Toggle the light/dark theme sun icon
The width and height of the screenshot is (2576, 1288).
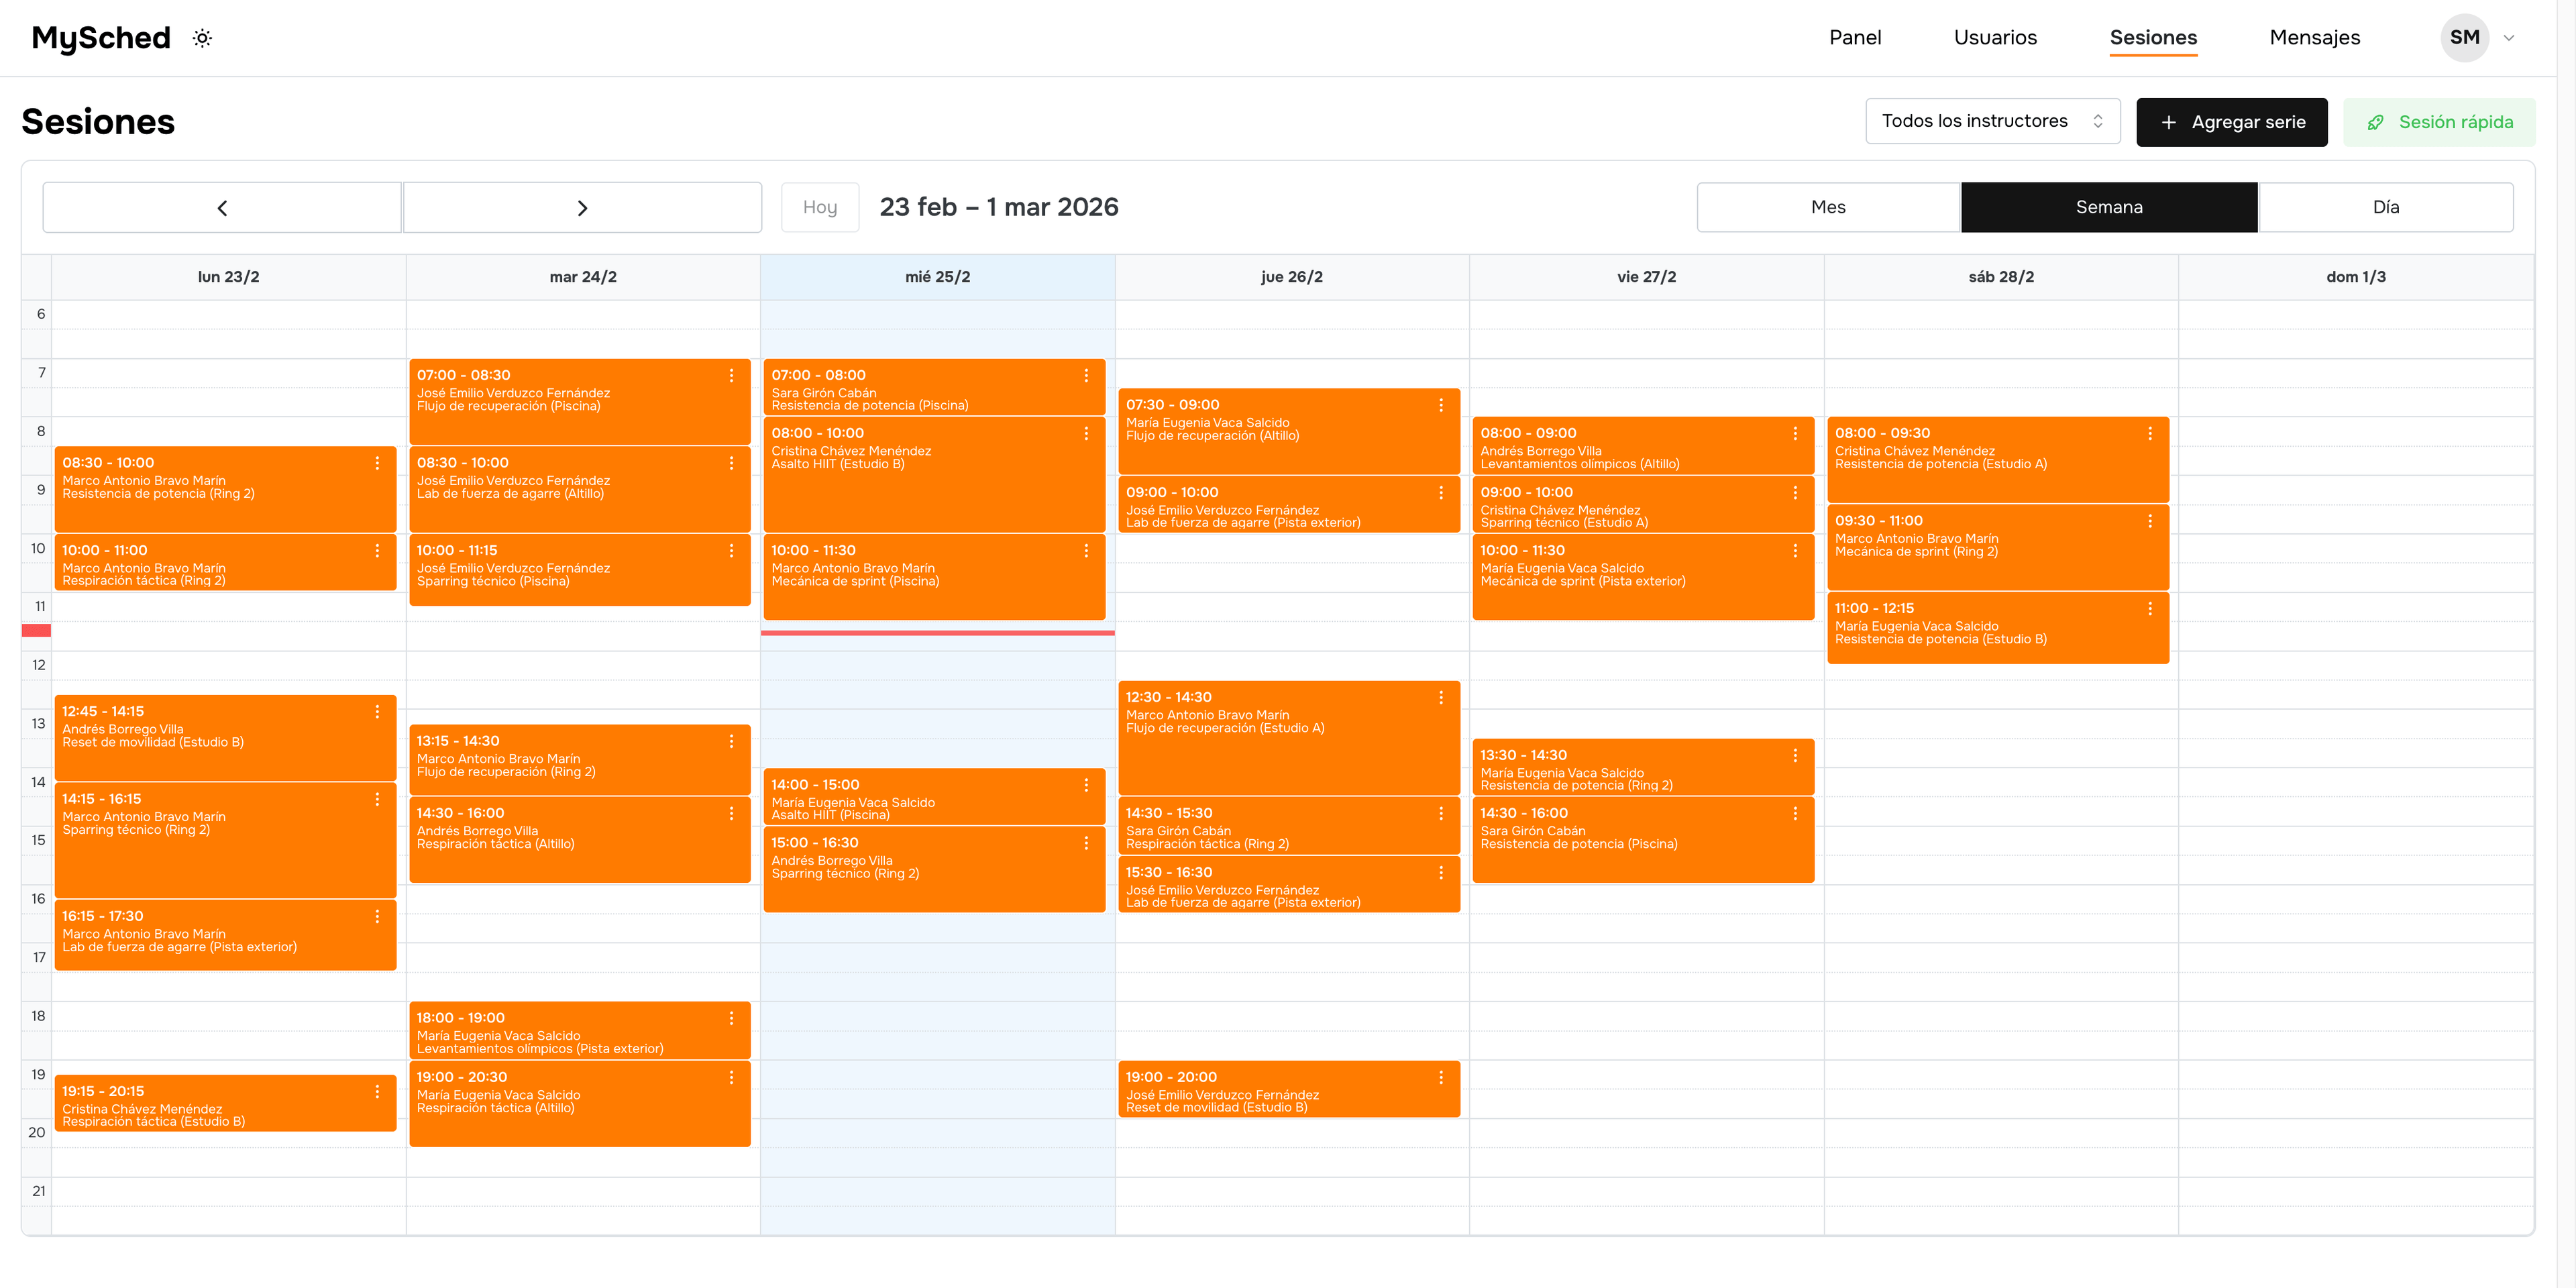(x=201, y=38)
